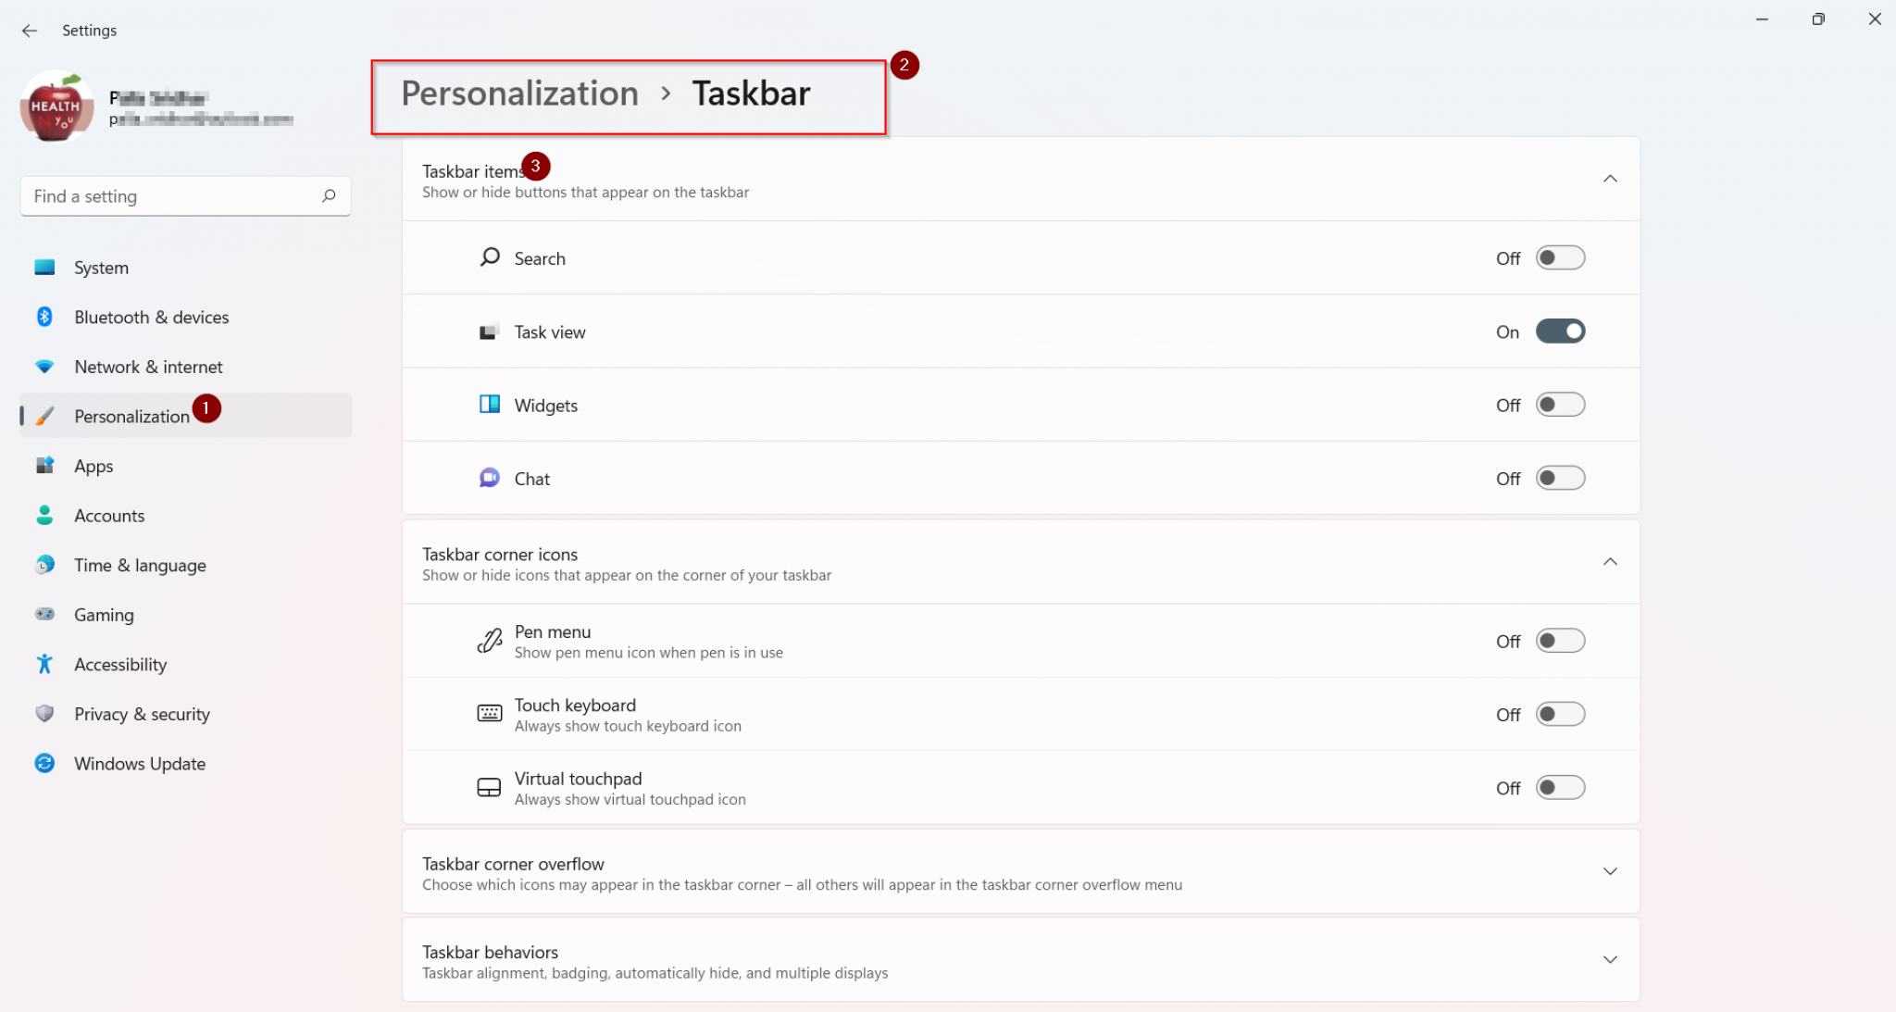The width and height of the screenshot is (1896, 1012).
Task: Click the Windows Update sidebar icon
Action: tap(44, 763)
